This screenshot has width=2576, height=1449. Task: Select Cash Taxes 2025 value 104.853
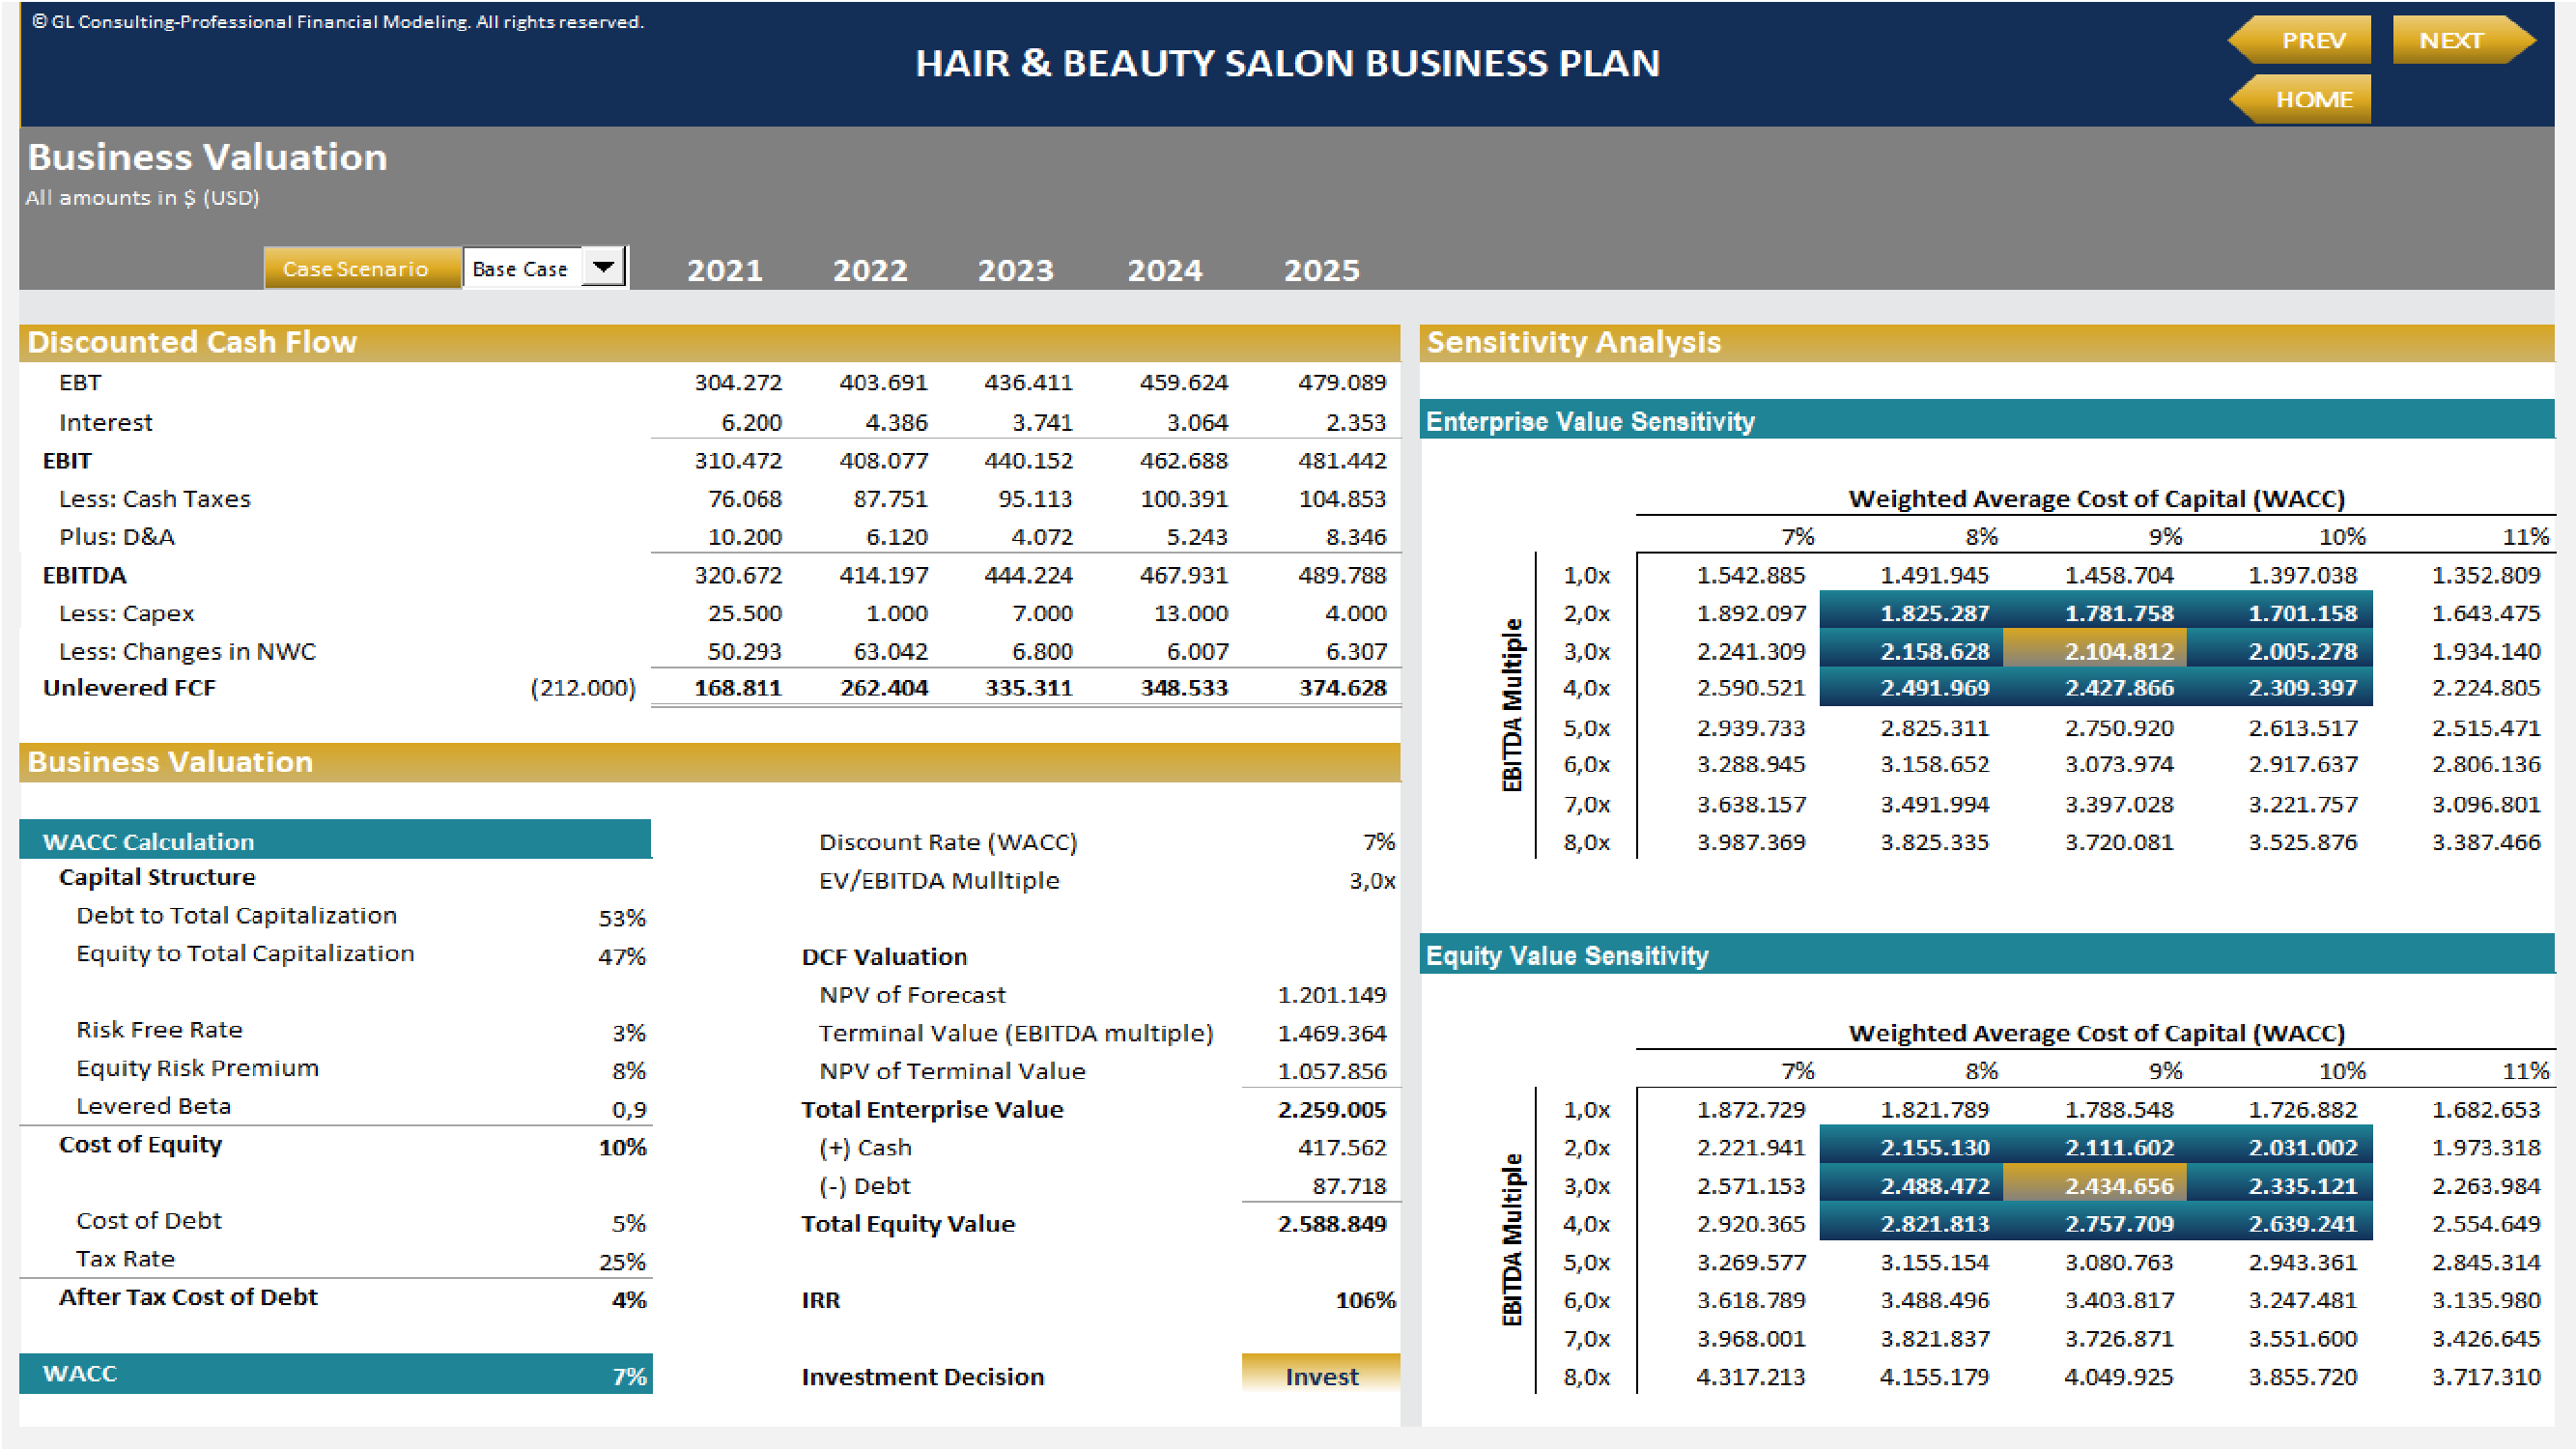(1342, 498)
